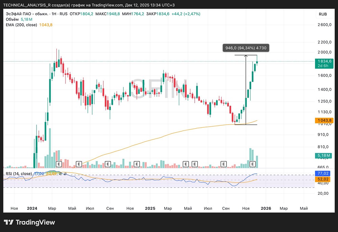Click the ОТКР1804,2 open price value

coord(81,14)
